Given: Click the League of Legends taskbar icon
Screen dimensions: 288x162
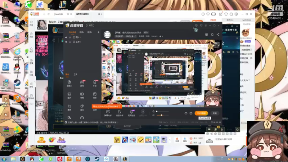Looking at the screenshot, I should click(x=125, y=159).
